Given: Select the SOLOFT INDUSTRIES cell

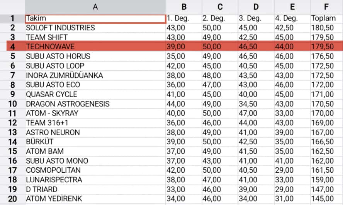Looking at the screenshot, I should [95, 28].
